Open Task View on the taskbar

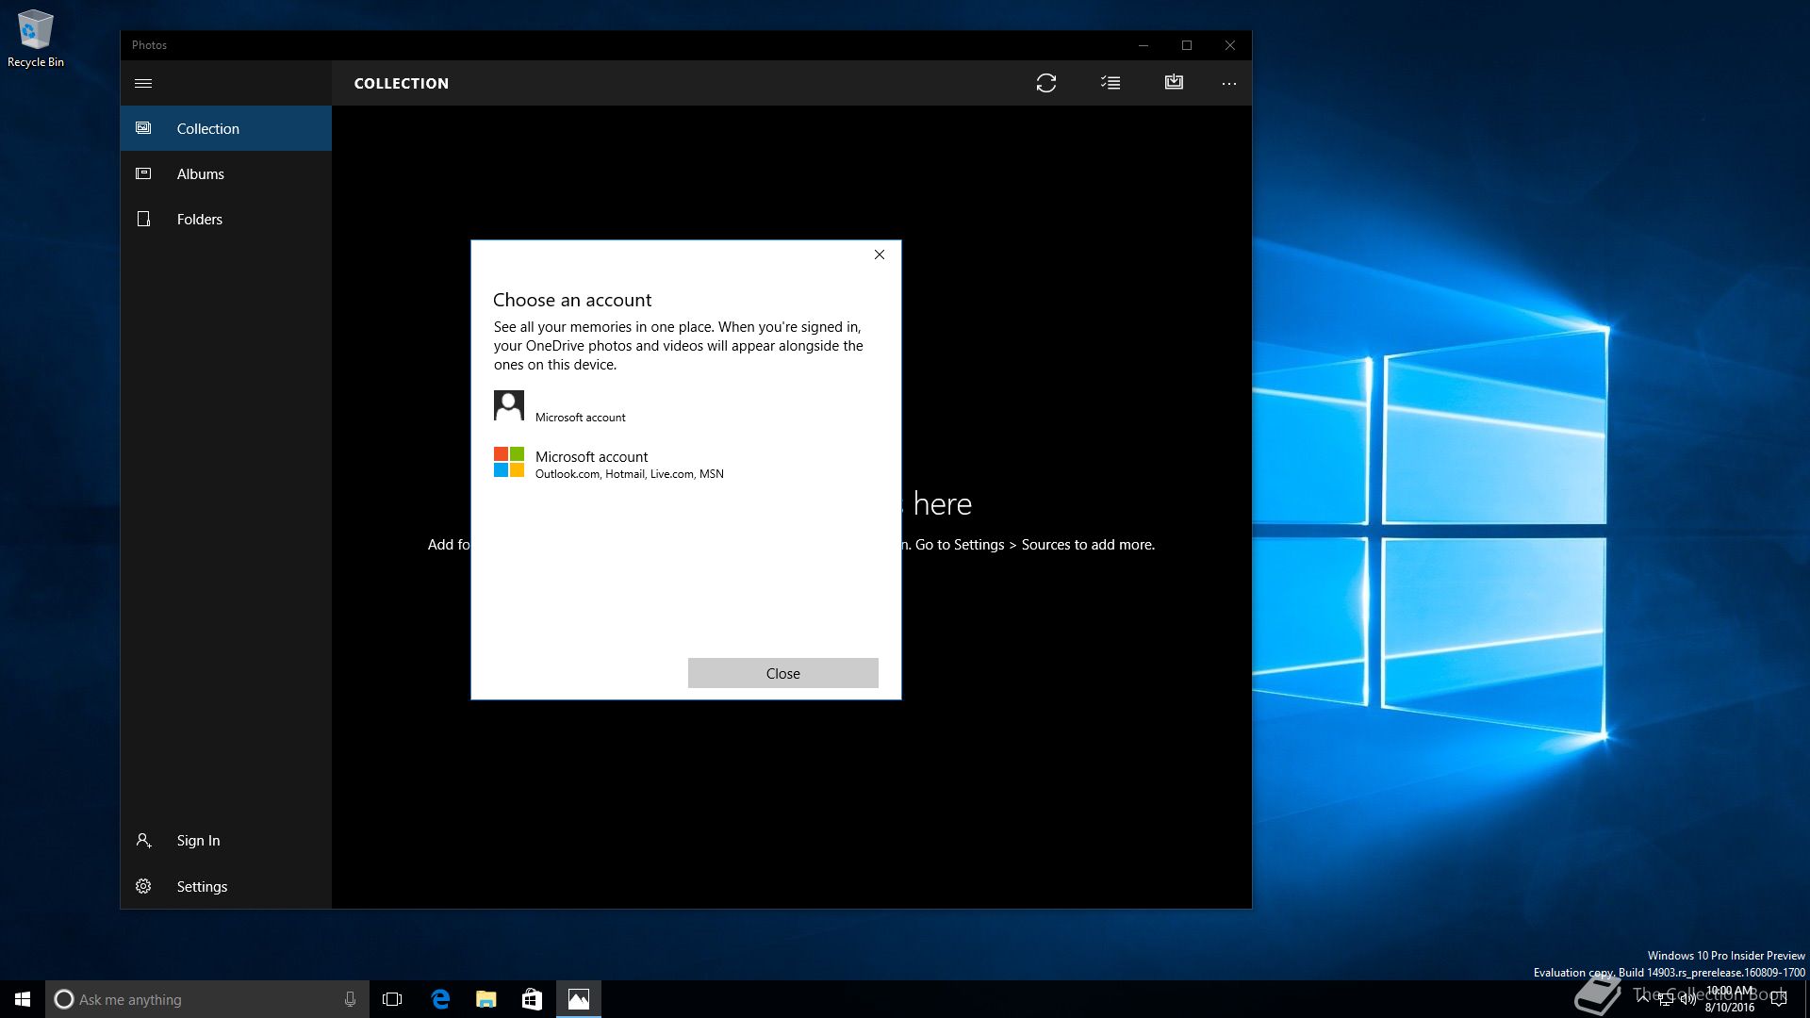coord(392,999)
